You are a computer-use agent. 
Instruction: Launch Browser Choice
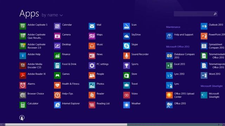[x=32, y=95]
